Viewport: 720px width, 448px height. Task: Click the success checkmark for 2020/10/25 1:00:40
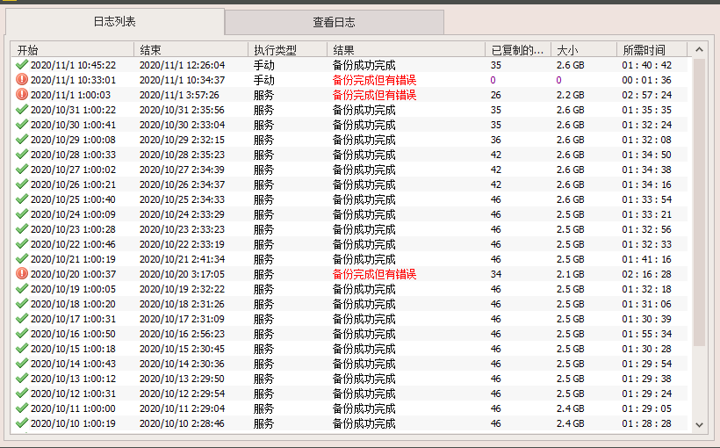pos(22,199)
